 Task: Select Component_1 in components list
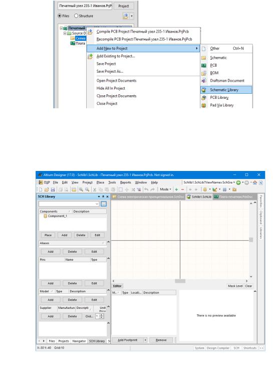[57, 216]
